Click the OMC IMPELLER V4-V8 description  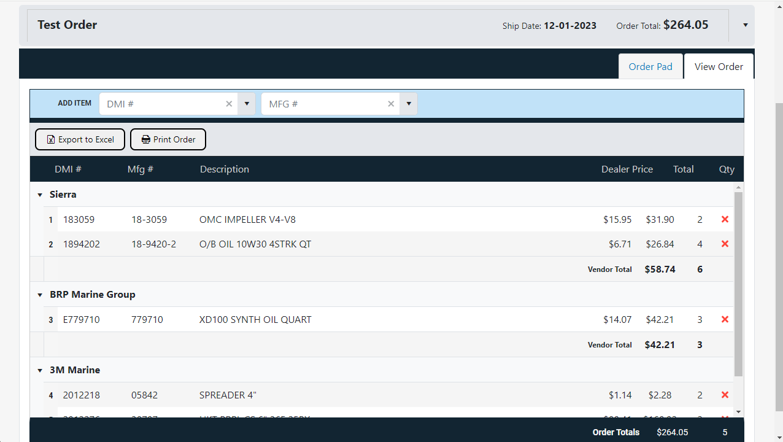coord(247,219)
